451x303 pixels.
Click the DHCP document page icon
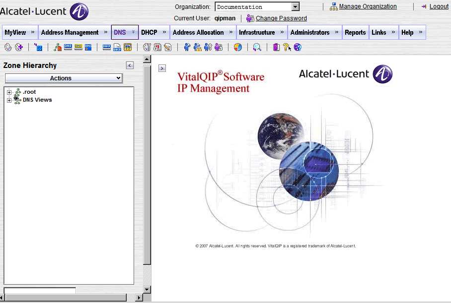pyautogui.click(x=117, y=47)
